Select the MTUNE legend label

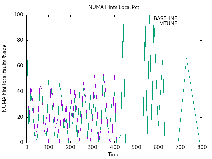168,24
